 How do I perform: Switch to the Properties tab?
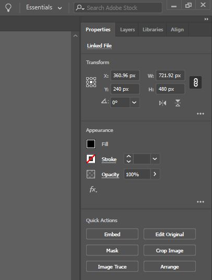pyautogui.click(x=98, y=30)
